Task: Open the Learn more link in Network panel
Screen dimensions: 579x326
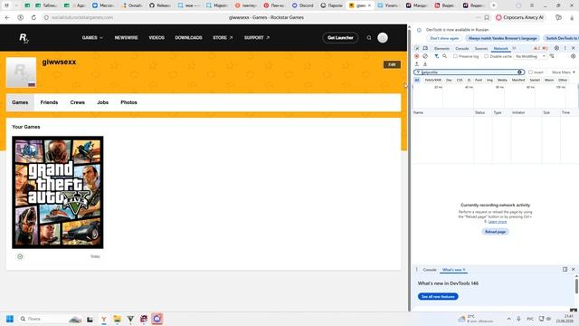Action: coord(497,221)
